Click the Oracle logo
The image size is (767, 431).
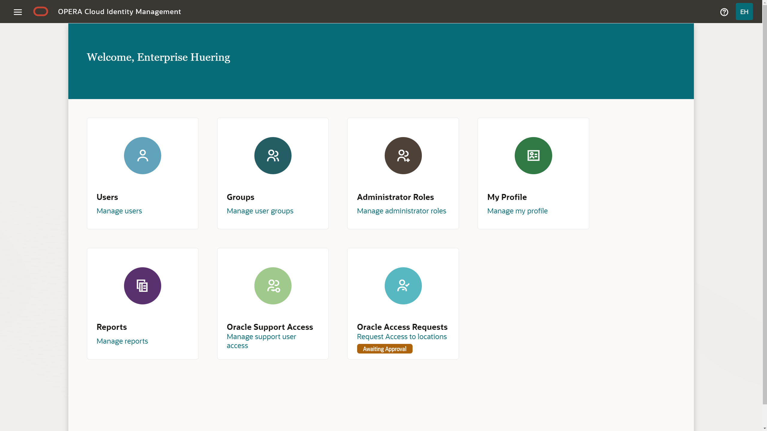coord(41,11)
